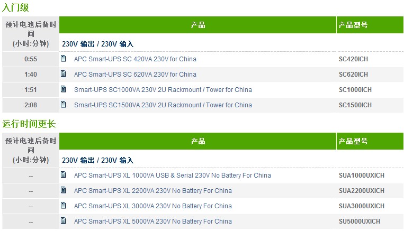Click document icon beside XL 2200VA product
The height and width of the screenshot is (231, 404).
click(x=64, y=190)
